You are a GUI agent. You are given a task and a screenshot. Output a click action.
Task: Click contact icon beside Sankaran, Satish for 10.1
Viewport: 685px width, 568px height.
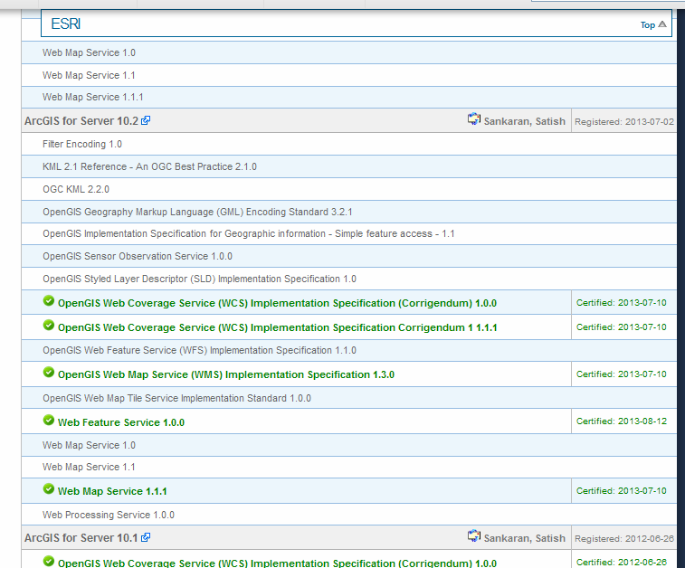tap(474, 535)
